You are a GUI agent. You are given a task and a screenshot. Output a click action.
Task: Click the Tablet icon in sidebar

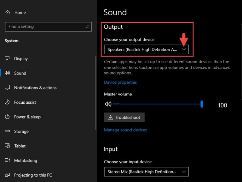pos(7,146)
